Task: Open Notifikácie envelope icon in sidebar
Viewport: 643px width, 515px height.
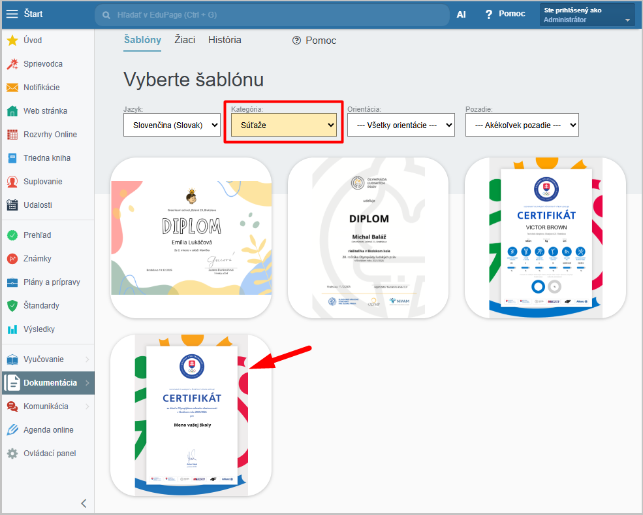Action: pyautogui.click(x=12, y=88)
